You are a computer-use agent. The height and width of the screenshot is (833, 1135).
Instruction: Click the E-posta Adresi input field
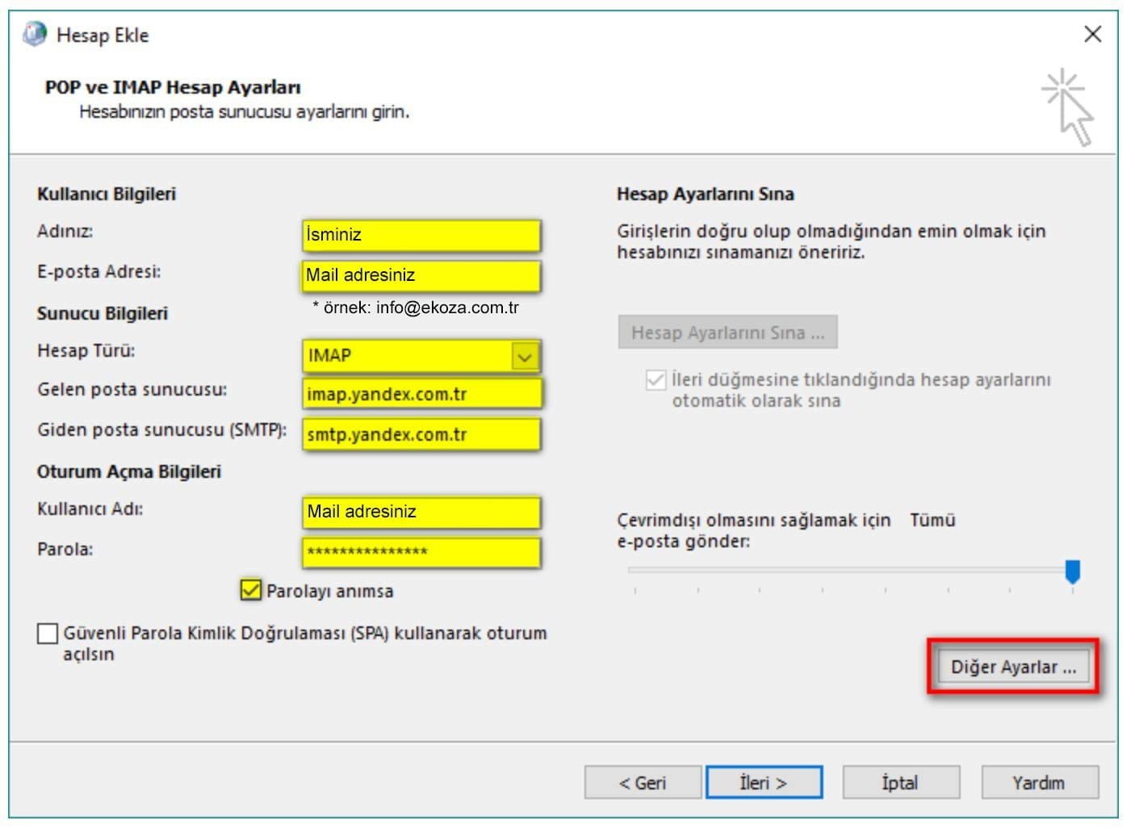pos(421,275)
